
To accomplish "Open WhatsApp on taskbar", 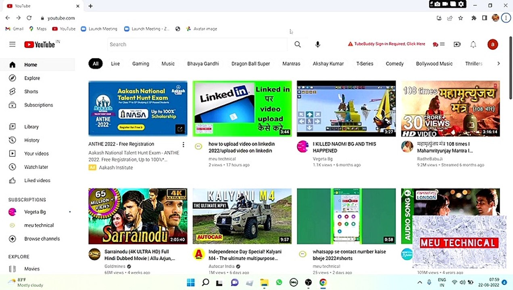I will [x=279, y=282].
